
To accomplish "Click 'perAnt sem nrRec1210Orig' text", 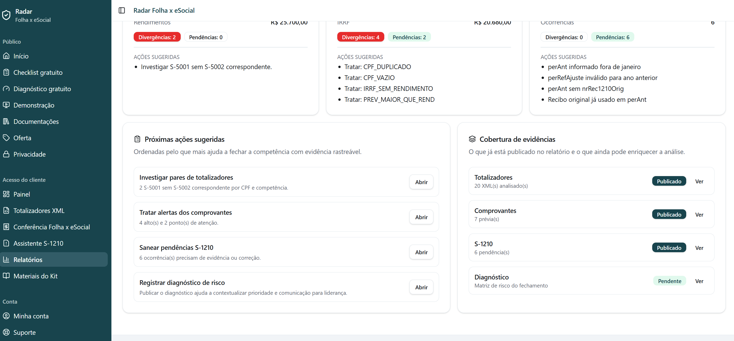I will (585, 89).
